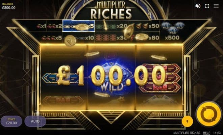Viewport: 223px width, 135px height.
Task: Click the Multiplier Riches logo
Action: pyautogui.click(x=111, y=10)
